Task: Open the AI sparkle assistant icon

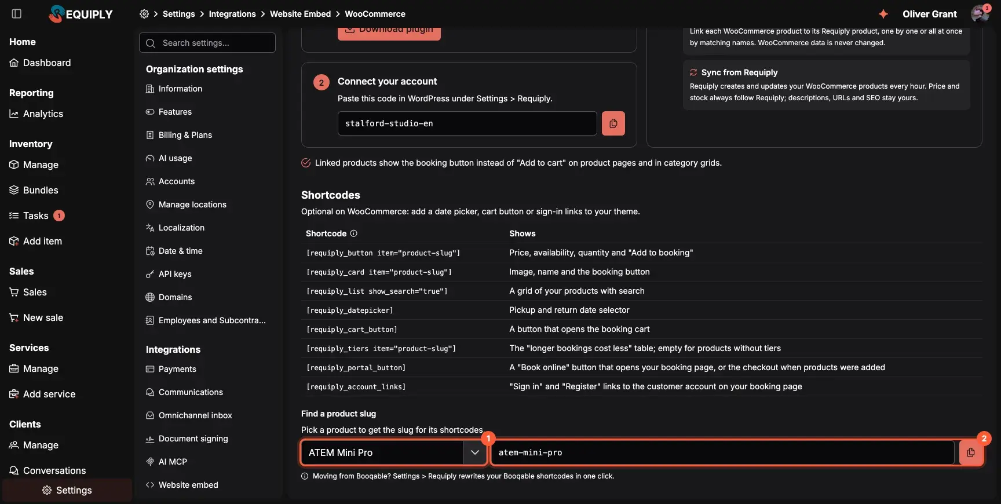Action: [x=883, y=14]
